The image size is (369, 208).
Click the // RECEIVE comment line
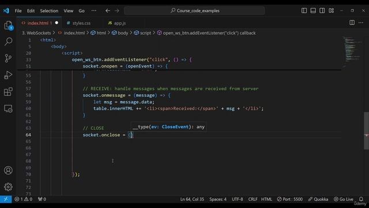tap(171, 88)
